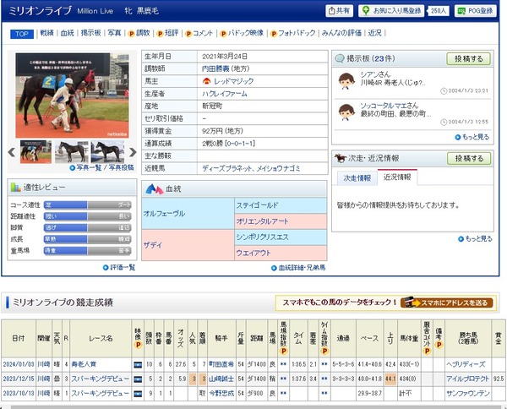Open jockey 山崎誠士 link
The height and width of the screenshot is (409, 507).
coord(221,379)
